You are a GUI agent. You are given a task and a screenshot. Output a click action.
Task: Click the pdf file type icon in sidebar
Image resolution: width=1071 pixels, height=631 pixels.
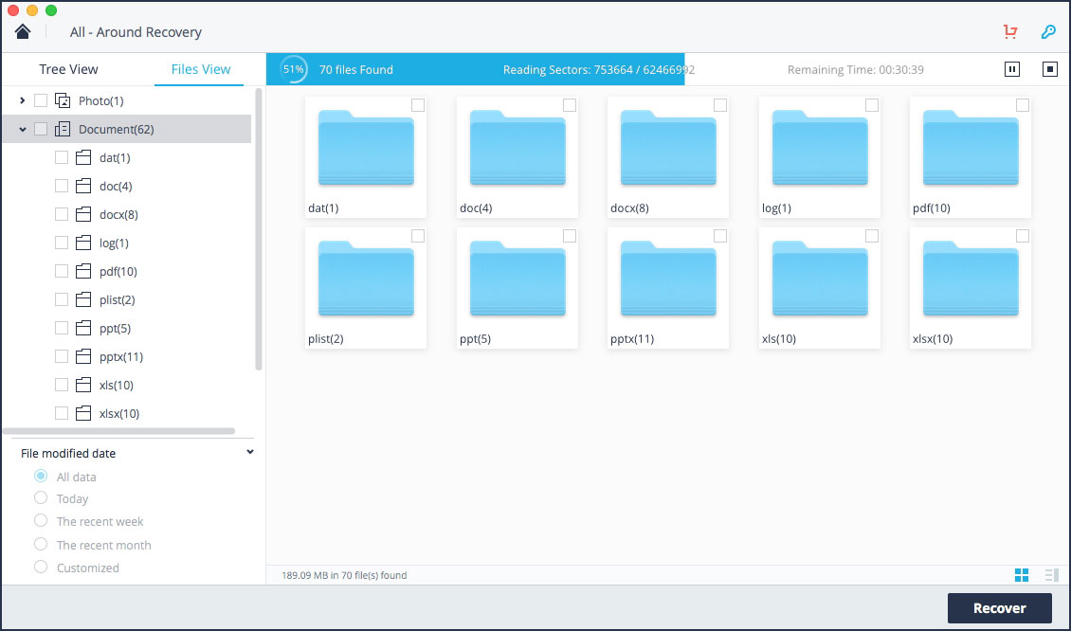point(83,272)
